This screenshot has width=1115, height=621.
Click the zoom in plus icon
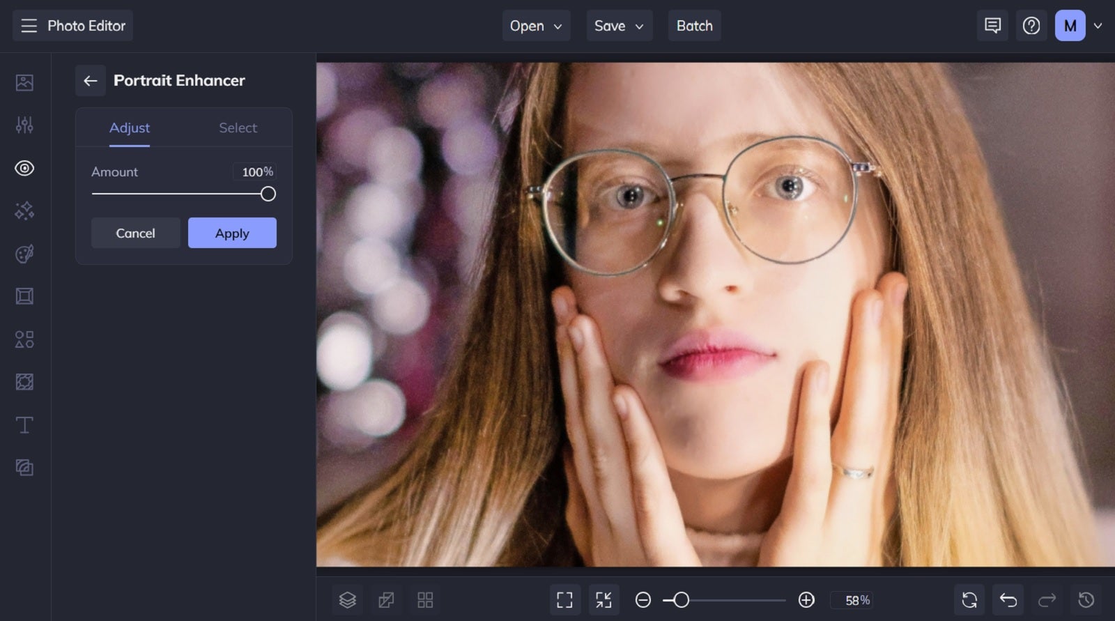[x=806, y=600]
